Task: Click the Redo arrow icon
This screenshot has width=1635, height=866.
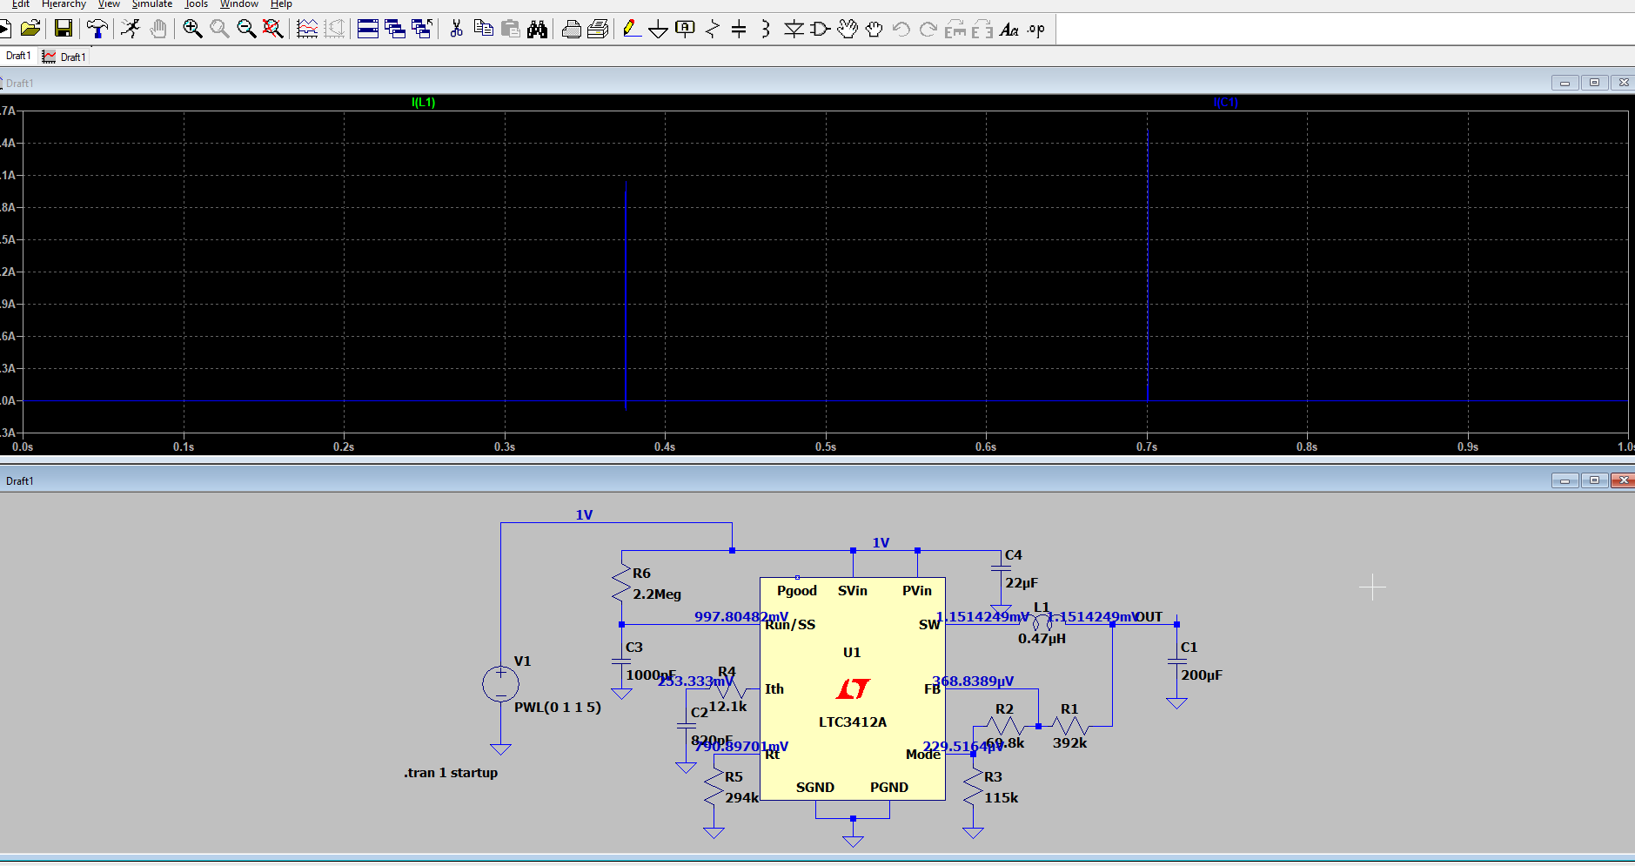Action: (x=928, y=29)
